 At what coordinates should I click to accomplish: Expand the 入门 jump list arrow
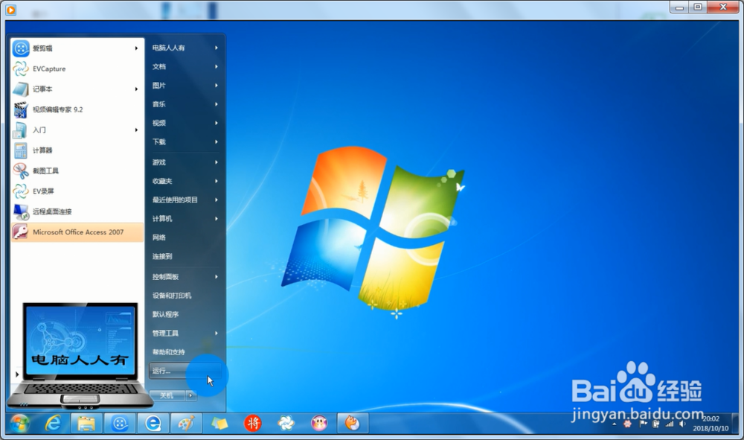tap(136, 130)
